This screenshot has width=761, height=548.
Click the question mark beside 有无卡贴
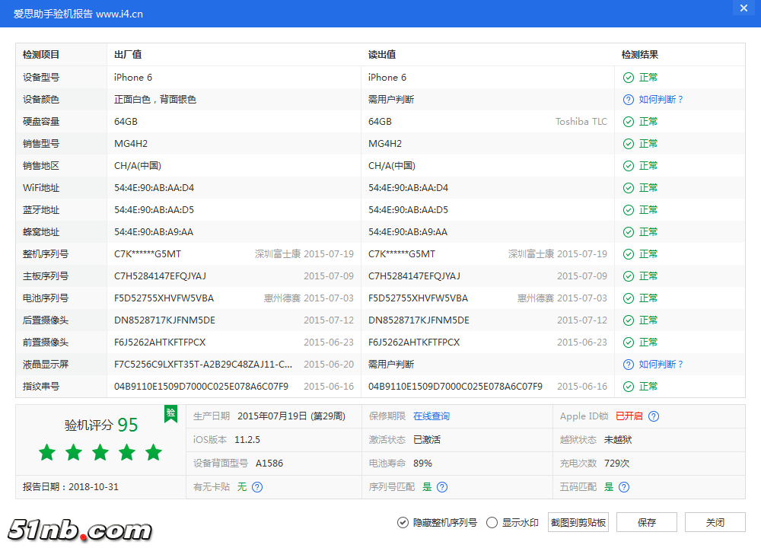click(257, 486)
